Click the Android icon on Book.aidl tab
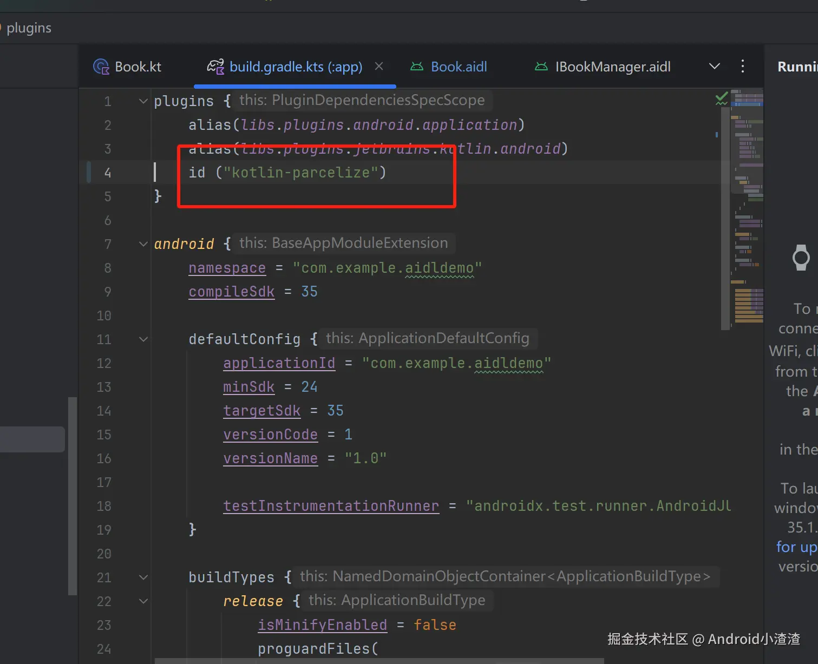This screenshot has height=664, width=818. click(417, 67)
